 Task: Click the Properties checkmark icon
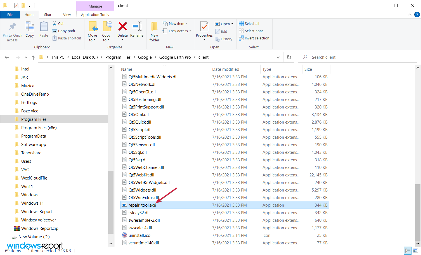204,27
